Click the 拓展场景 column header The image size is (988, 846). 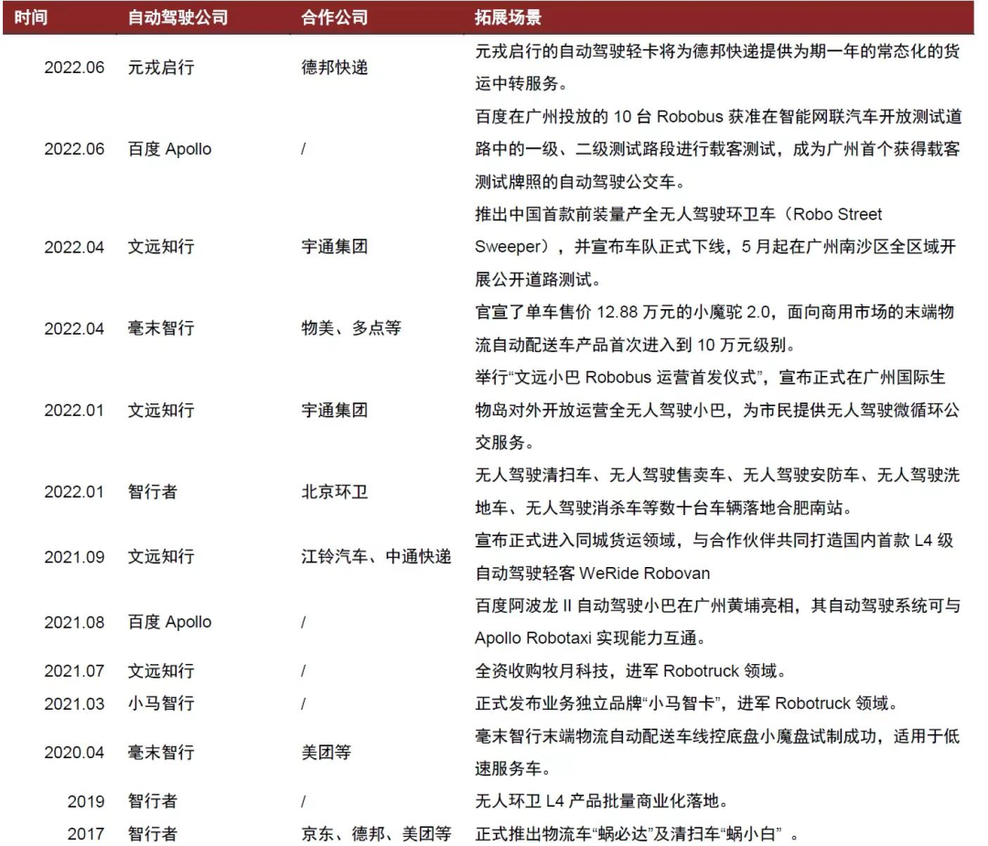pos(508,17)
